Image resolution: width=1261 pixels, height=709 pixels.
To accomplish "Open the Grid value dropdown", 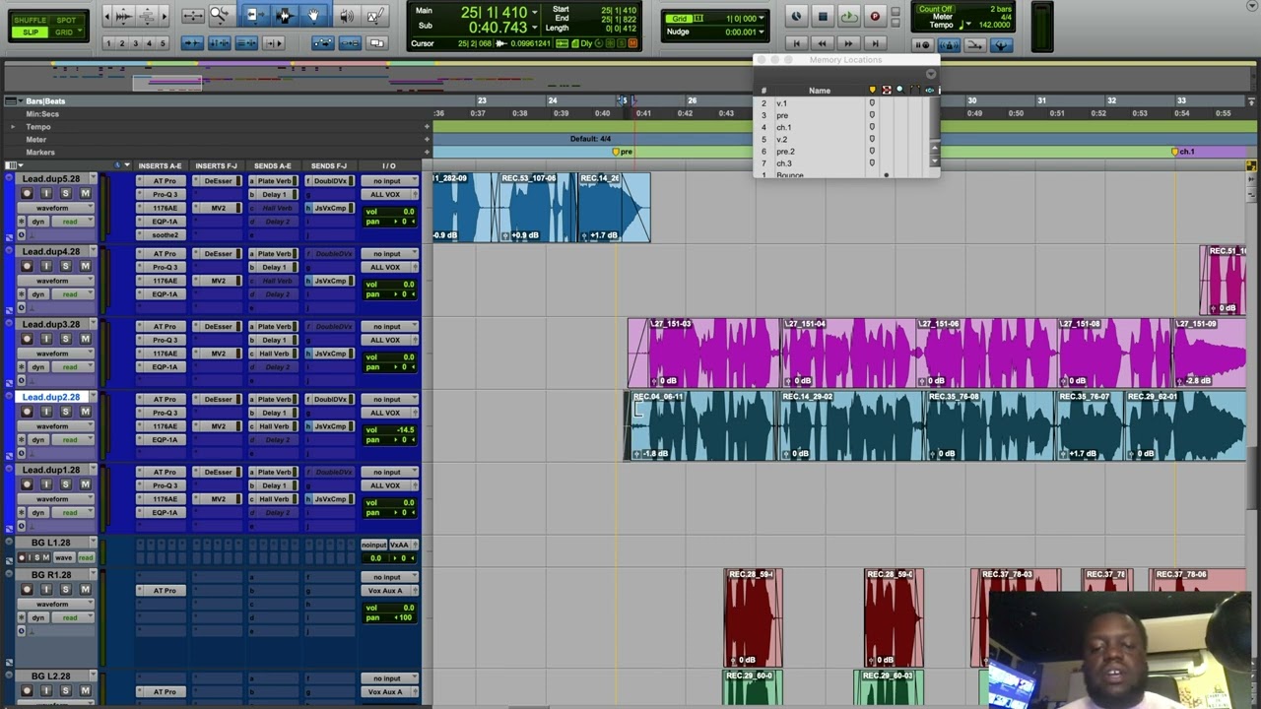I will click(x=763, y=19).
